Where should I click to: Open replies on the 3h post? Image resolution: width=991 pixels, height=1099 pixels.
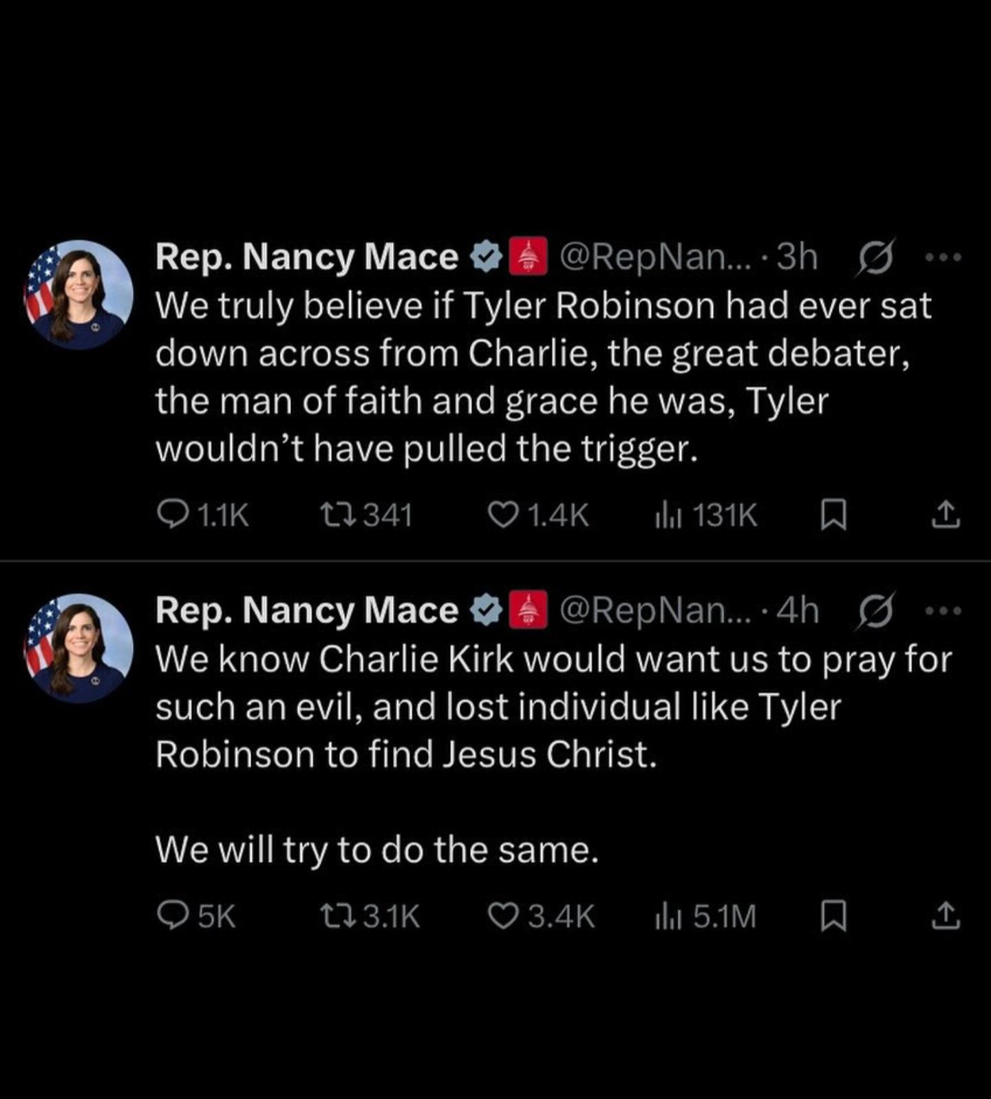tap(202, 515)
